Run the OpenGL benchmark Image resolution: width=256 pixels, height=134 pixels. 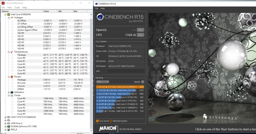pyautogui.click(x=140, y=30)
